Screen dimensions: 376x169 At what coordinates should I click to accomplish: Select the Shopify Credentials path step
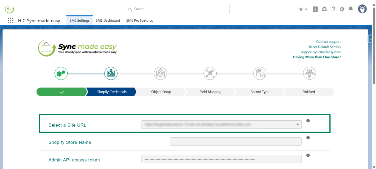pos(112,92)
